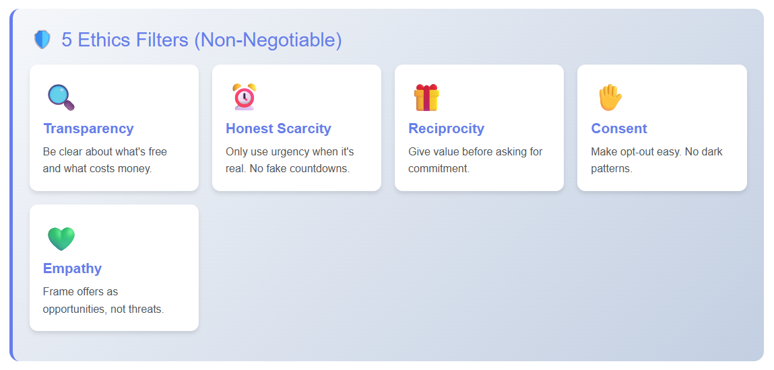
Task: Click the Reciprocity heading
Action: (x=446, y=128)
